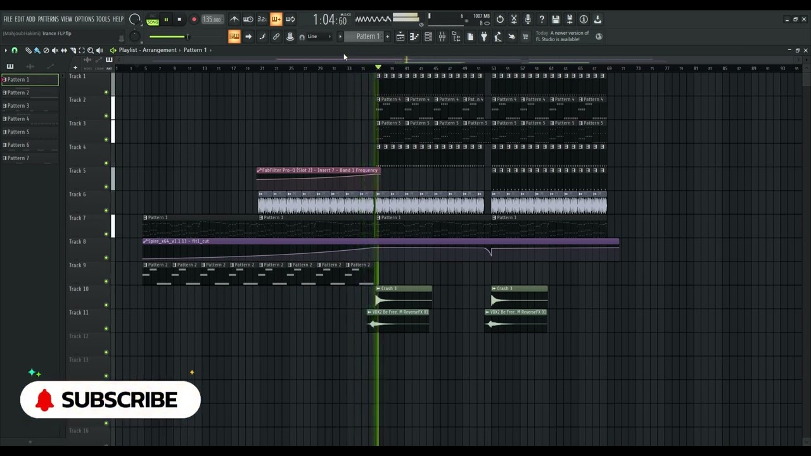Open the audio editor scissors icon
Viewport: 811px width, 456px height.
[x=514, y=19]
